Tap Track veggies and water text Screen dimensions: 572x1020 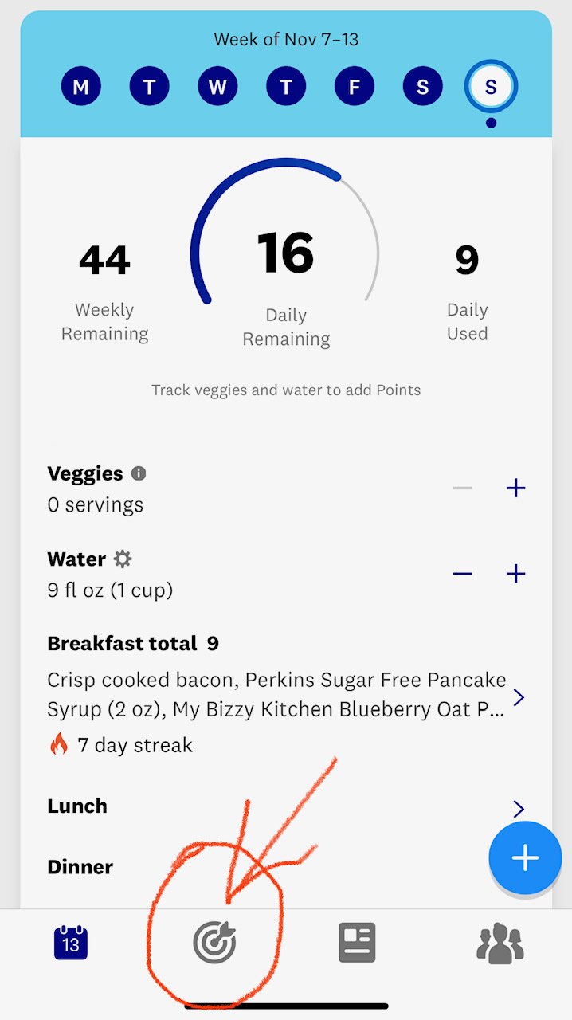[x=285, y=390]
